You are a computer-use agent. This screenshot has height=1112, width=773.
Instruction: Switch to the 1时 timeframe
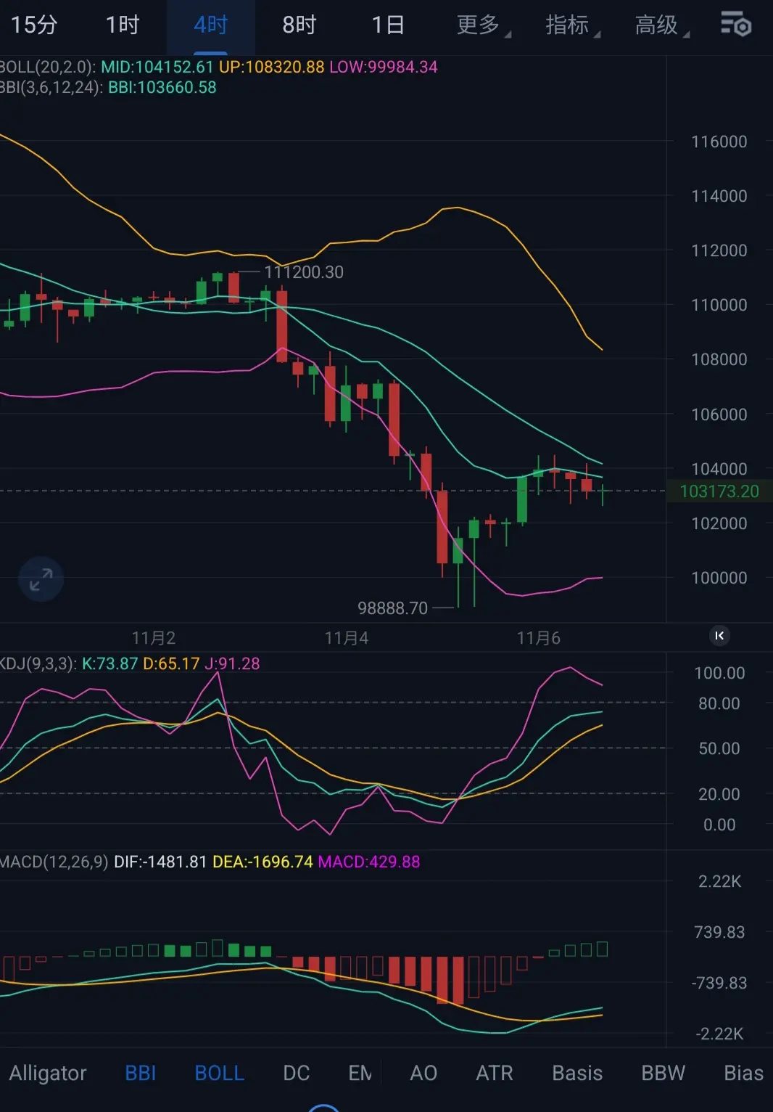[x=123, y=25]
